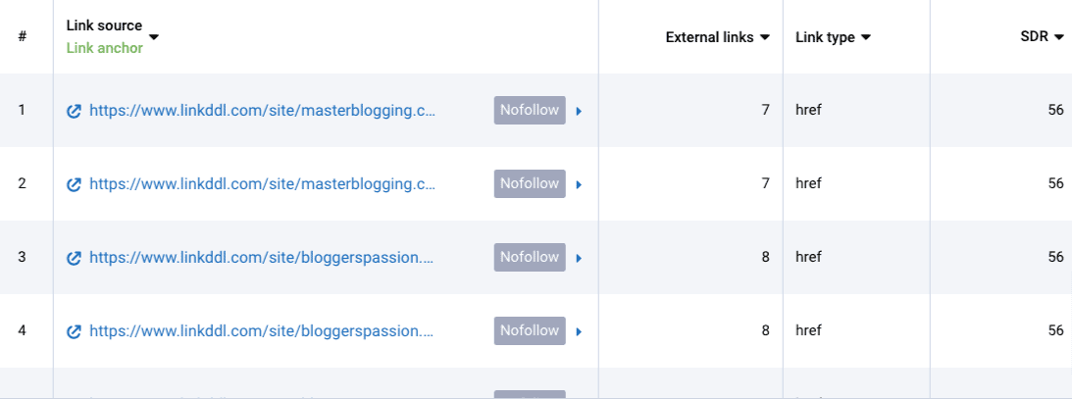
Task: Open bloggerspassion linkddl URL in row 3
Action: tap(262, 257)
